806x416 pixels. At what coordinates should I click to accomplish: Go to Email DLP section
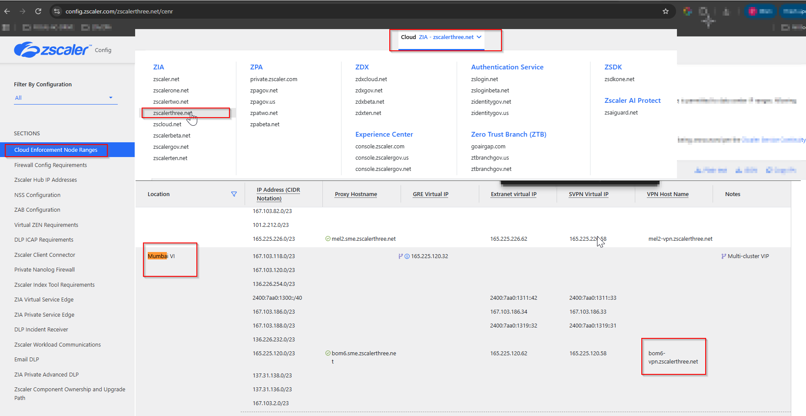(27, 359)
